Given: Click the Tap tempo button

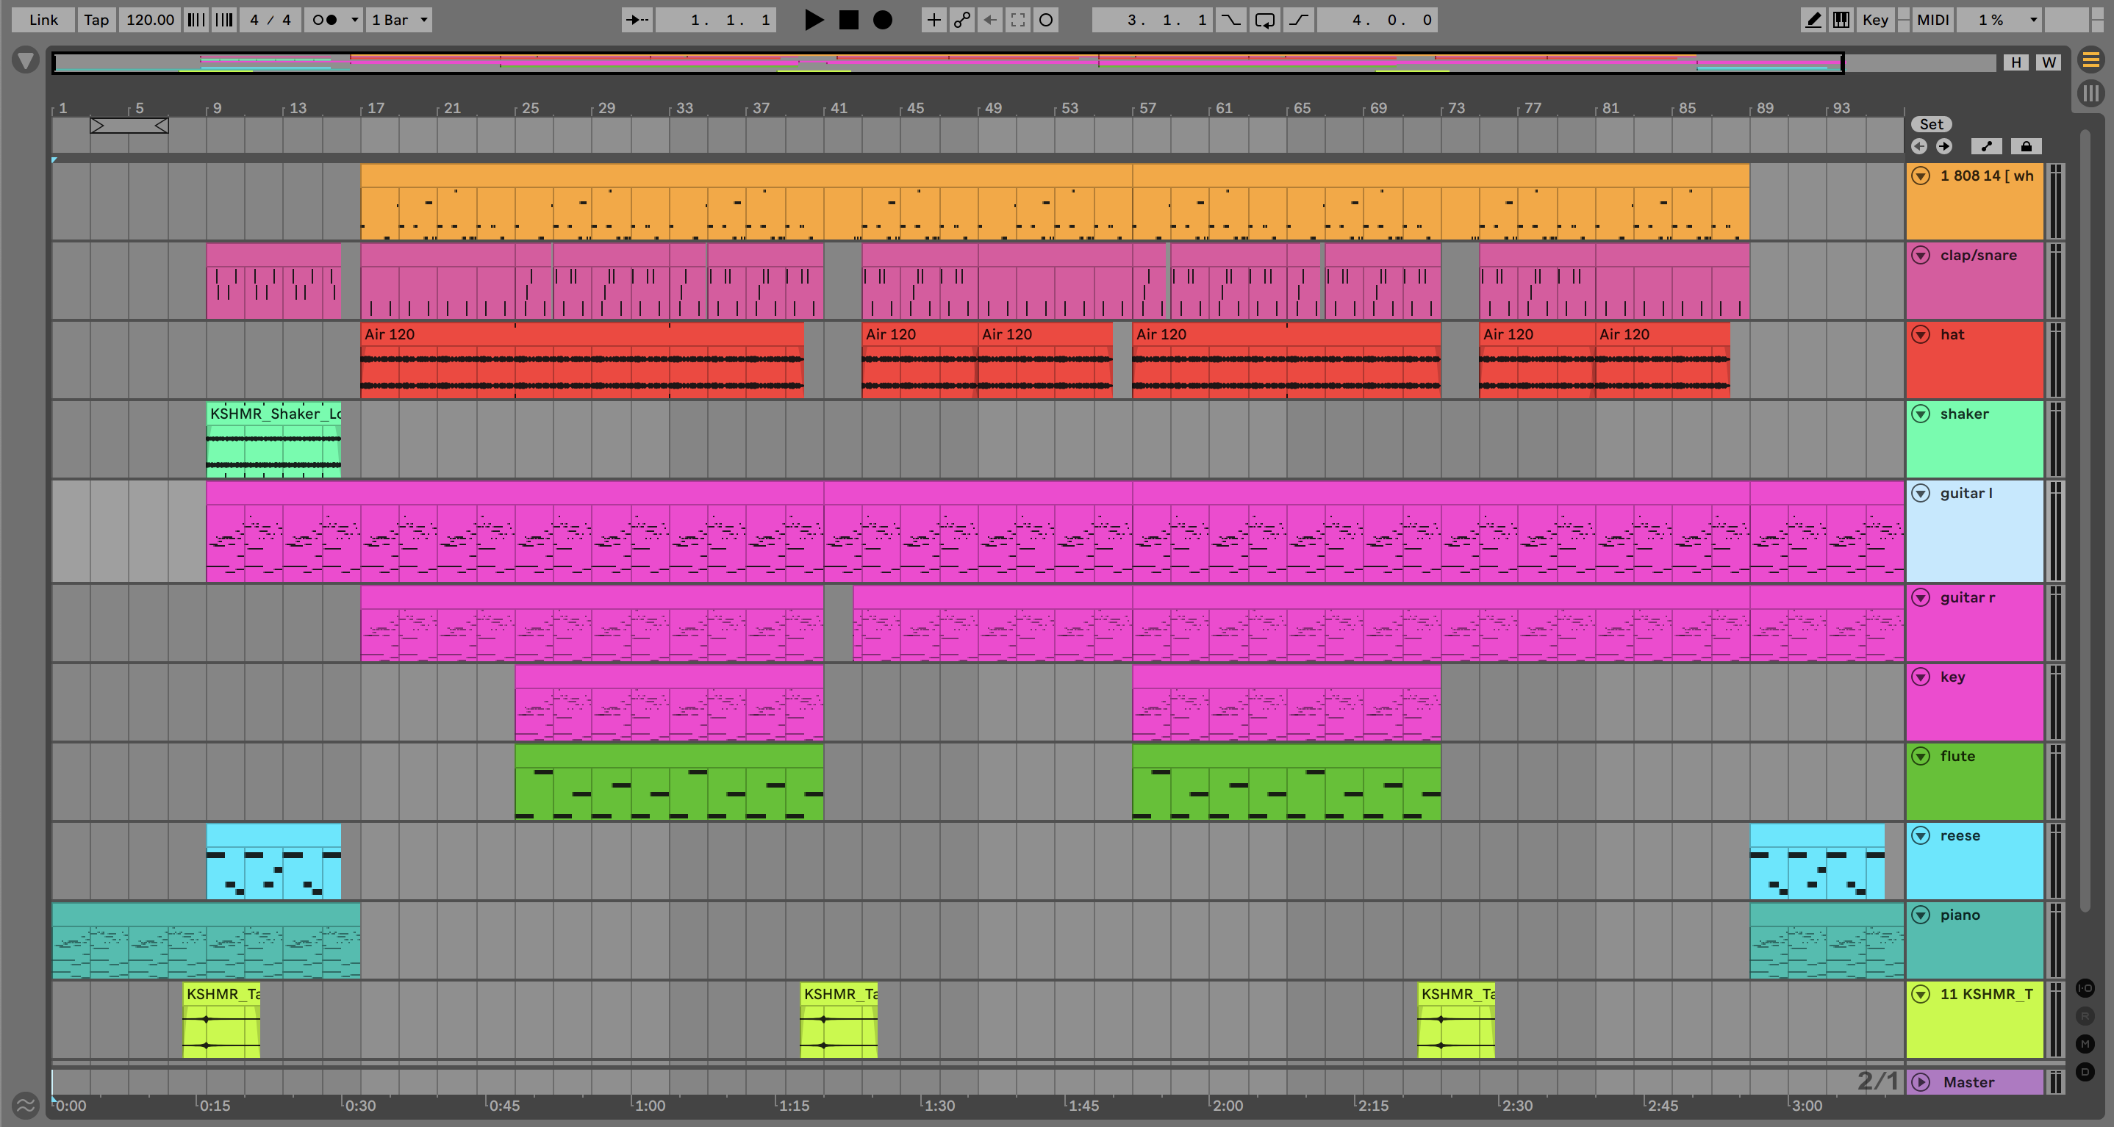Looking at the screenshot, I should (96, 20).
